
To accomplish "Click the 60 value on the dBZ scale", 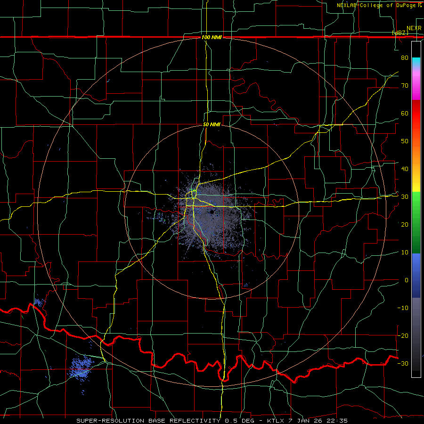I will (405, 113).
